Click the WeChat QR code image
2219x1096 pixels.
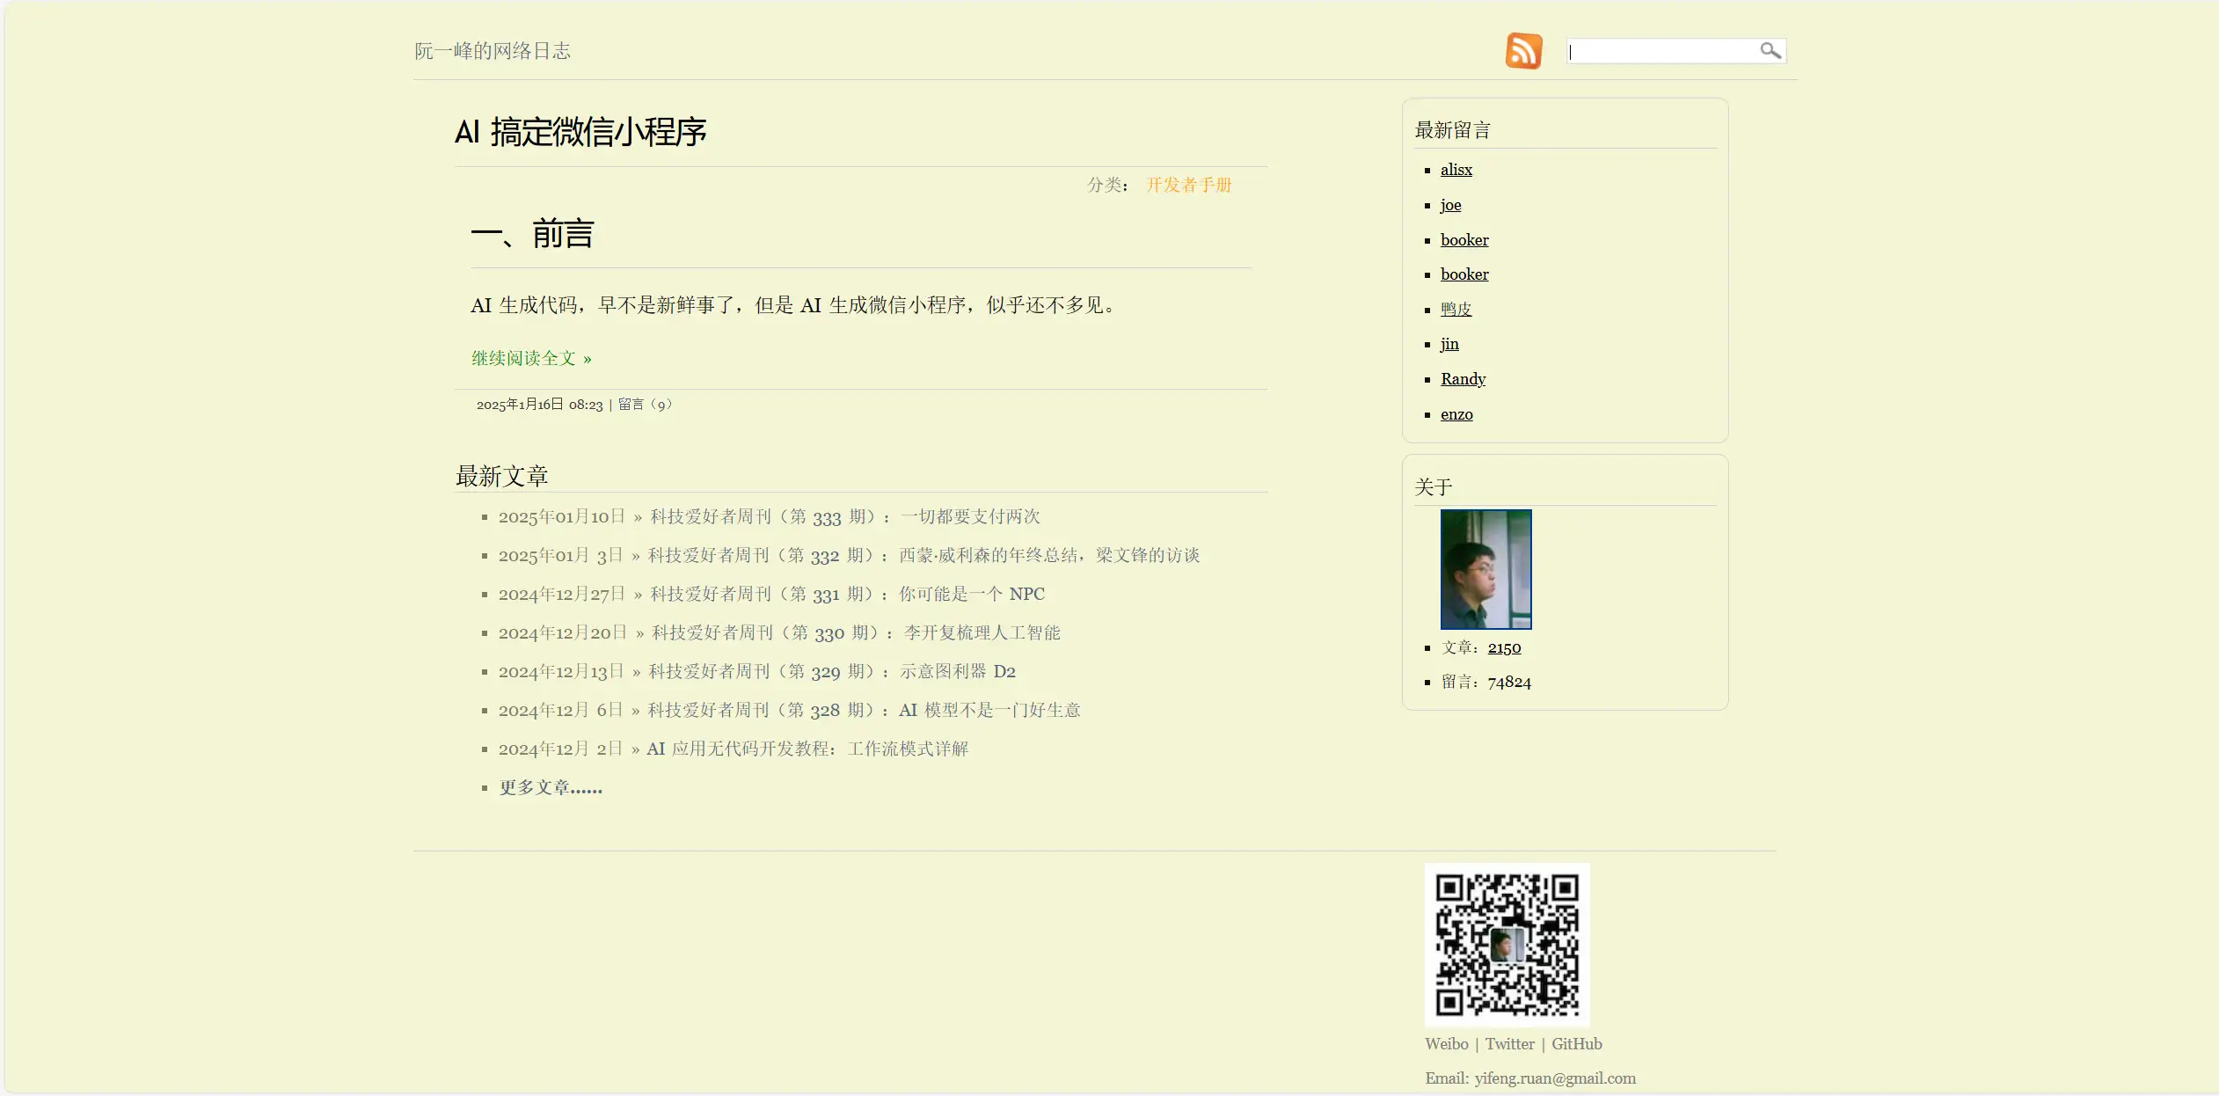[x=1507, y=945]
